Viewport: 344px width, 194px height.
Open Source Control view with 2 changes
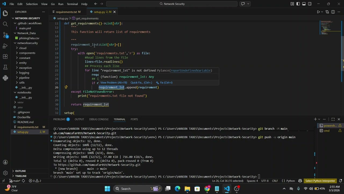pyautogui.click(x=5, y=35)
